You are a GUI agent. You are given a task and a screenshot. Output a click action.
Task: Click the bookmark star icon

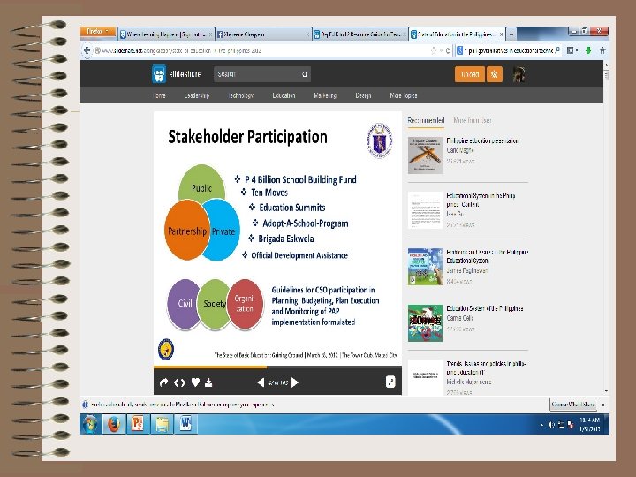pyautogui.click(x=433, y=50)
